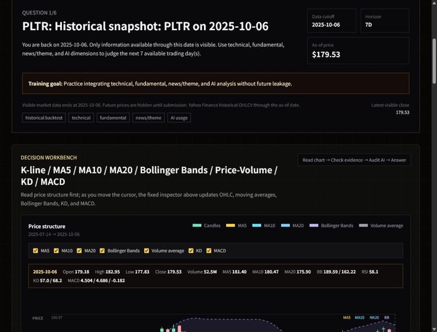The height and width of the screenshot is (332, 437).
Task: Click the workflow steps box ending in Answer
Action: click(354, 160)
